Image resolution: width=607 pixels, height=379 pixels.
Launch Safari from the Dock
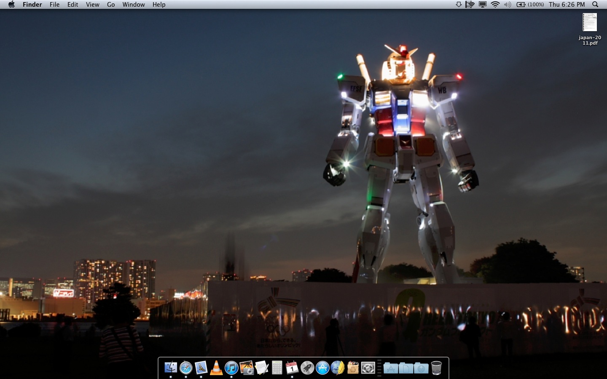pos(186,368)
